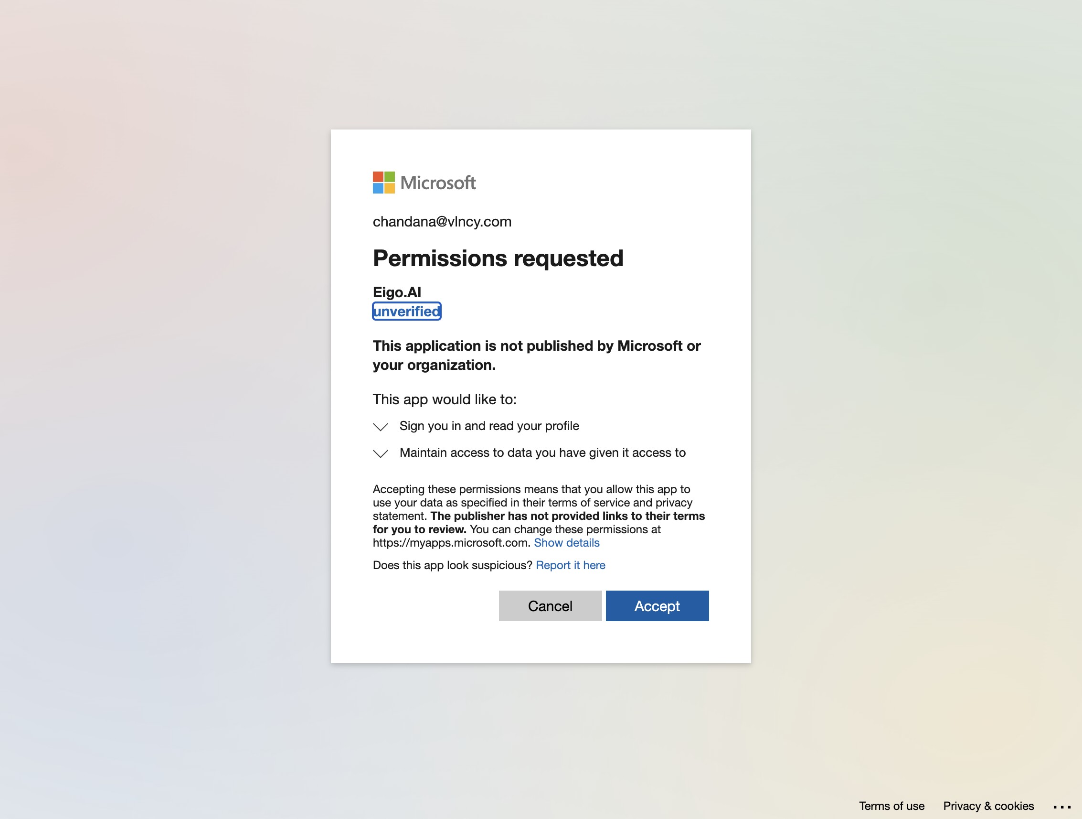Open the unverified publisher link
1082x819 pixels.
pos(406,312)
